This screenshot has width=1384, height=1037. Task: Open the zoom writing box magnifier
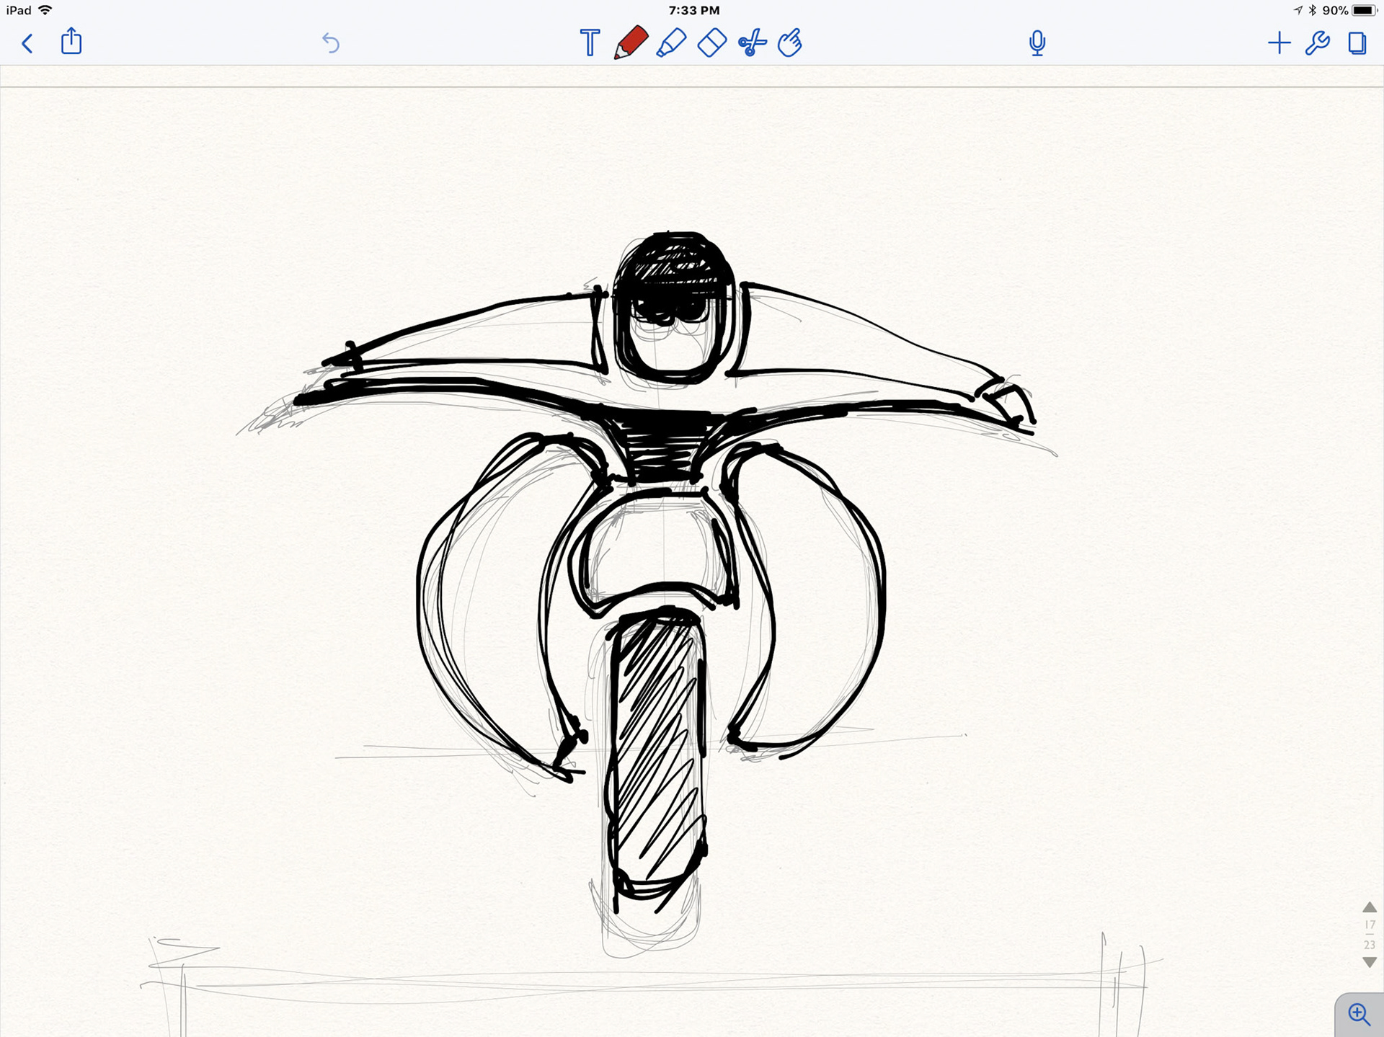click(1359, 1015)
